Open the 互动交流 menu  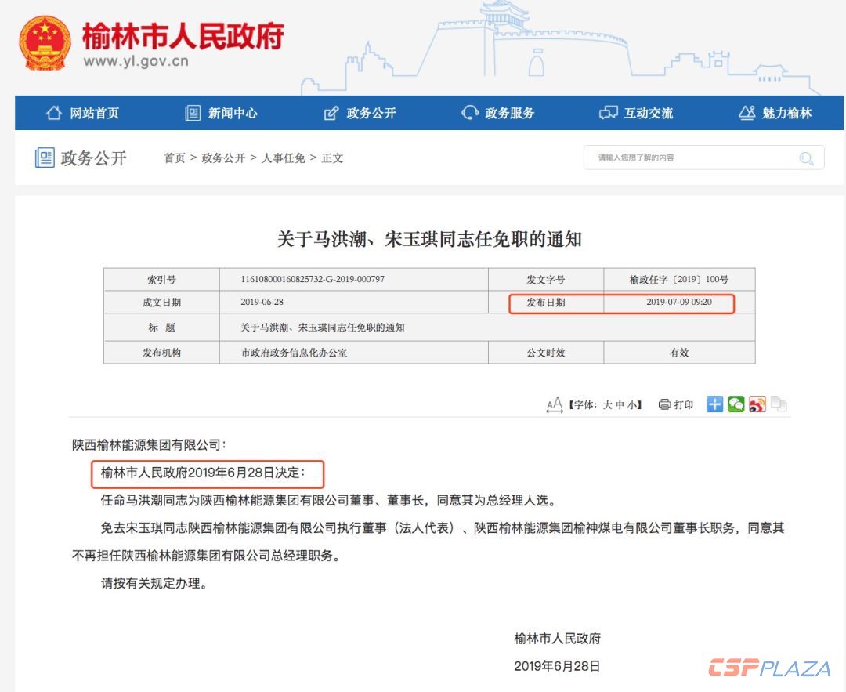click(x=645, y=113)
